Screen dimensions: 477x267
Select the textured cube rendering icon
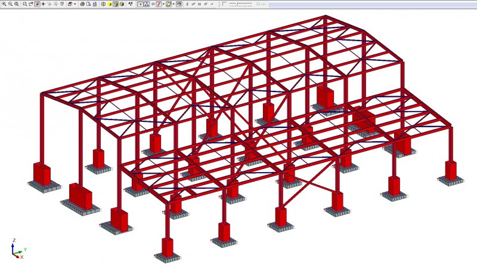122,4
